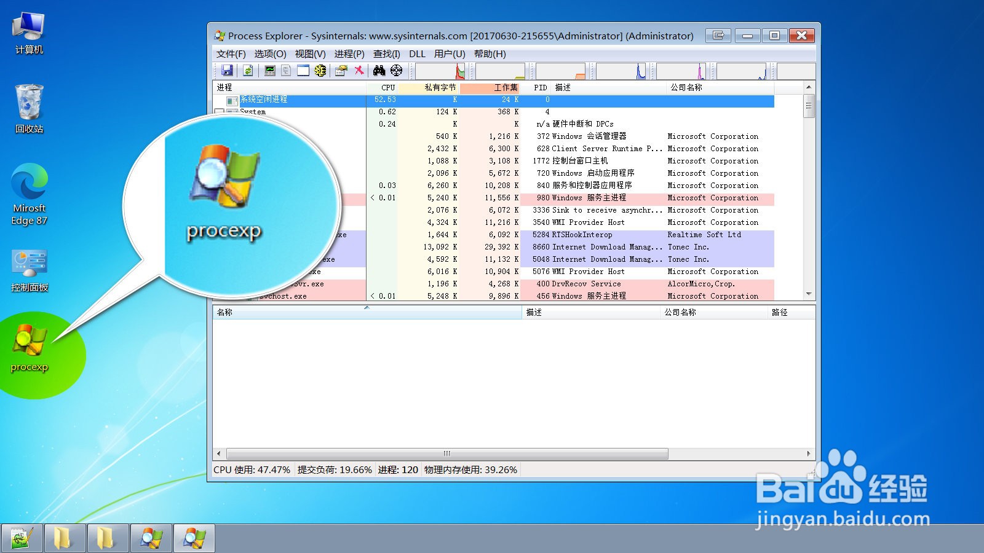Image resolution: width=984 pixels, height=553 pixels.
Task: Open the Properties toolbar icon
Action: click(341, 71)
